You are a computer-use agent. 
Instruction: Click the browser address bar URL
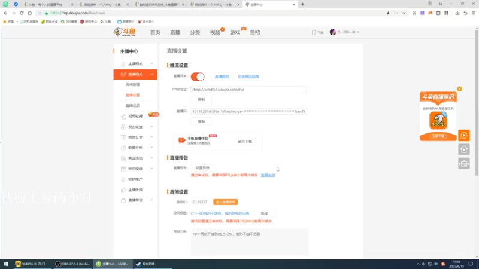pyautogui.click(x=78, y=13)
